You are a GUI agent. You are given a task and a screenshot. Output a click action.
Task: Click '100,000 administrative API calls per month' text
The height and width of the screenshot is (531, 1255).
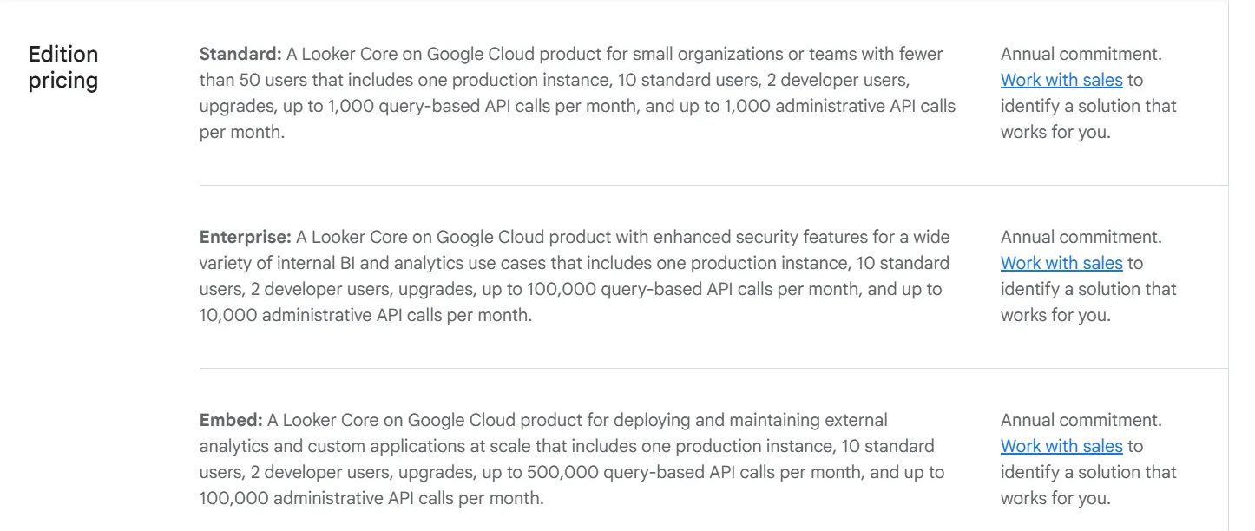coord(371,498)
